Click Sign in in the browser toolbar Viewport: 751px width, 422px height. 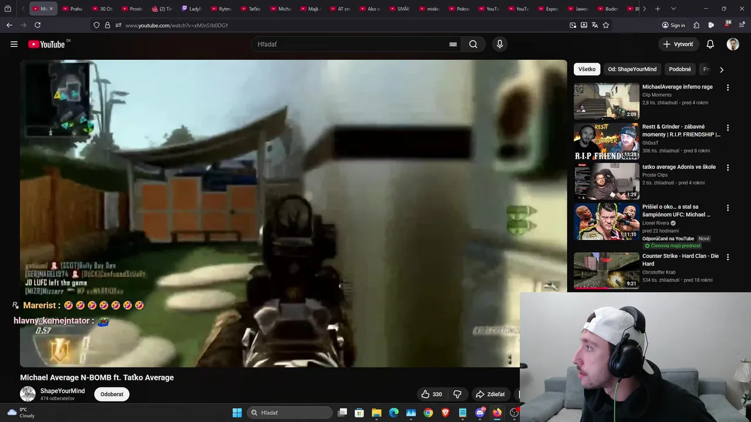point(674,25)
